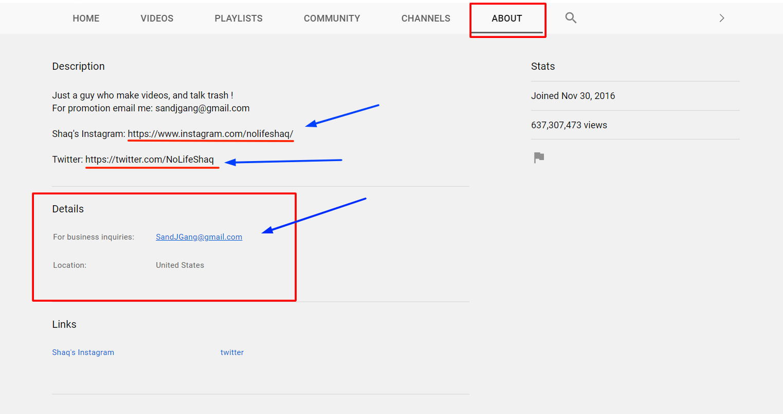Image resolution: width=783 pixels, height=414 pixels.
Task: Click the right arrow chevron near the tabs
Action: tap(721, 17)
